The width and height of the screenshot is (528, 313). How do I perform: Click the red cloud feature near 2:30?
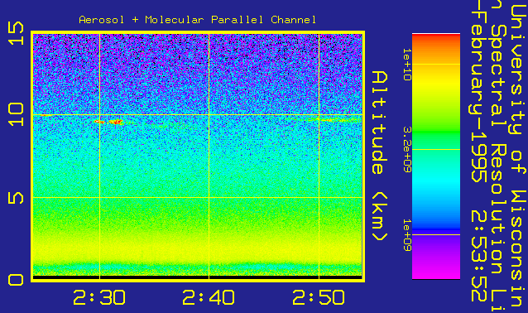(110, 122)
